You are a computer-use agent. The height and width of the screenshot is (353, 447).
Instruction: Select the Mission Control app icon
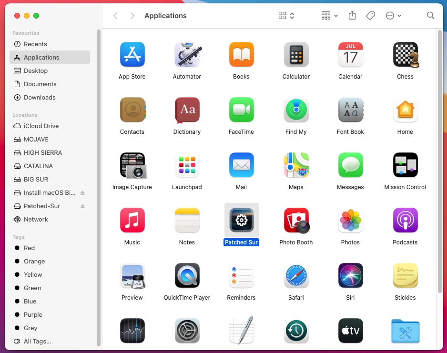tap(405, 165)
